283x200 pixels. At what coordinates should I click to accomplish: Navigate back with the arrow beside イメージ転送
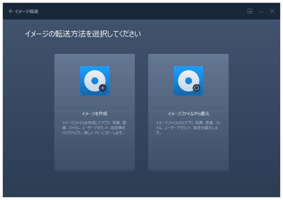coord(10,11)
